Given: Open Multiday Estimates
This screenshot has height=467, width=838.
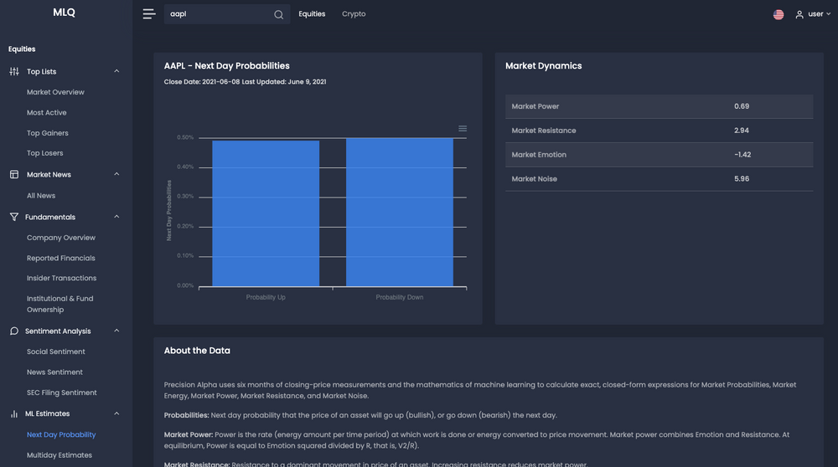Looking at the screenshot, I should click(59, 455).
